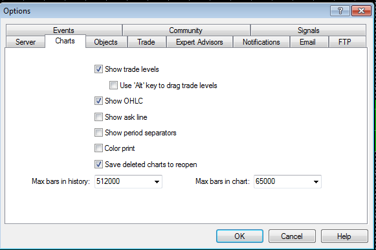376x250 pixels.
Task: Click the question mark help icon in title bar
Action: (x=340, y=11)
